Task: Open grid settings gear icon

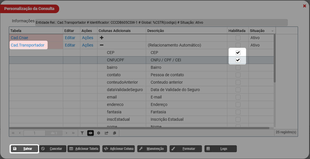Action: [99, 133]
